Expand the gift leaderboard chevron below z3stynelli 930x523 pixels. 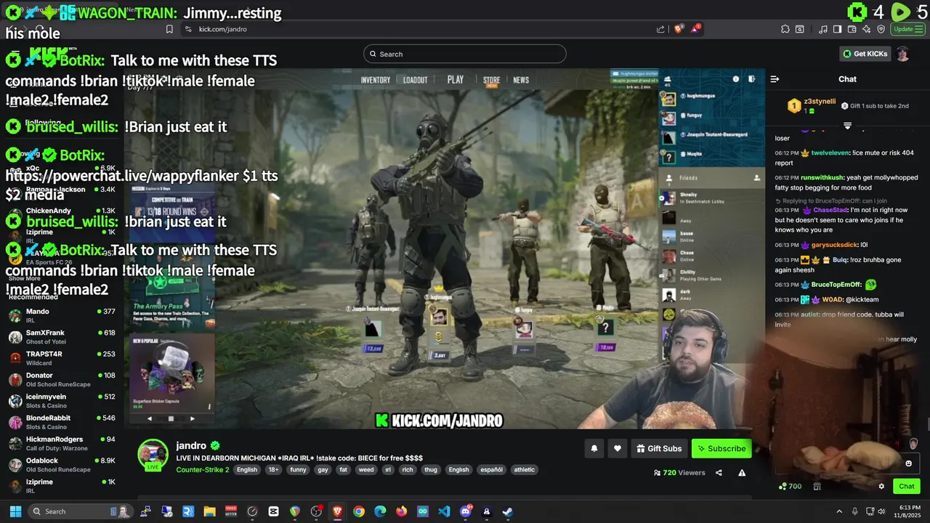point(847,126)
